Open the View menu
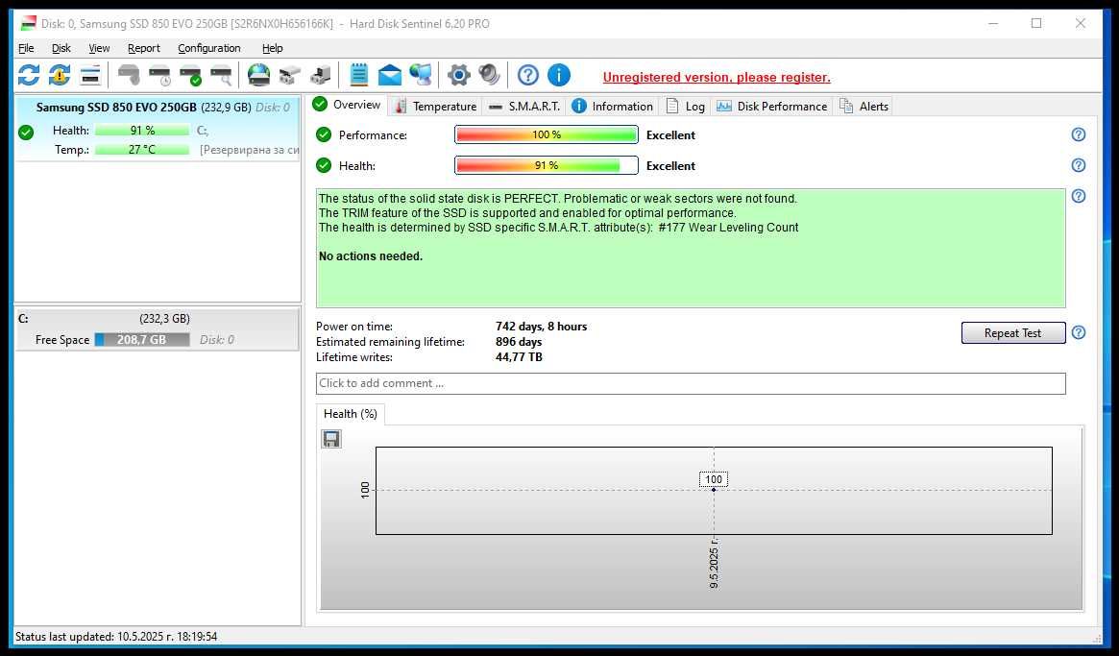This screenshot has height=656, width=1119. (99, 48)
